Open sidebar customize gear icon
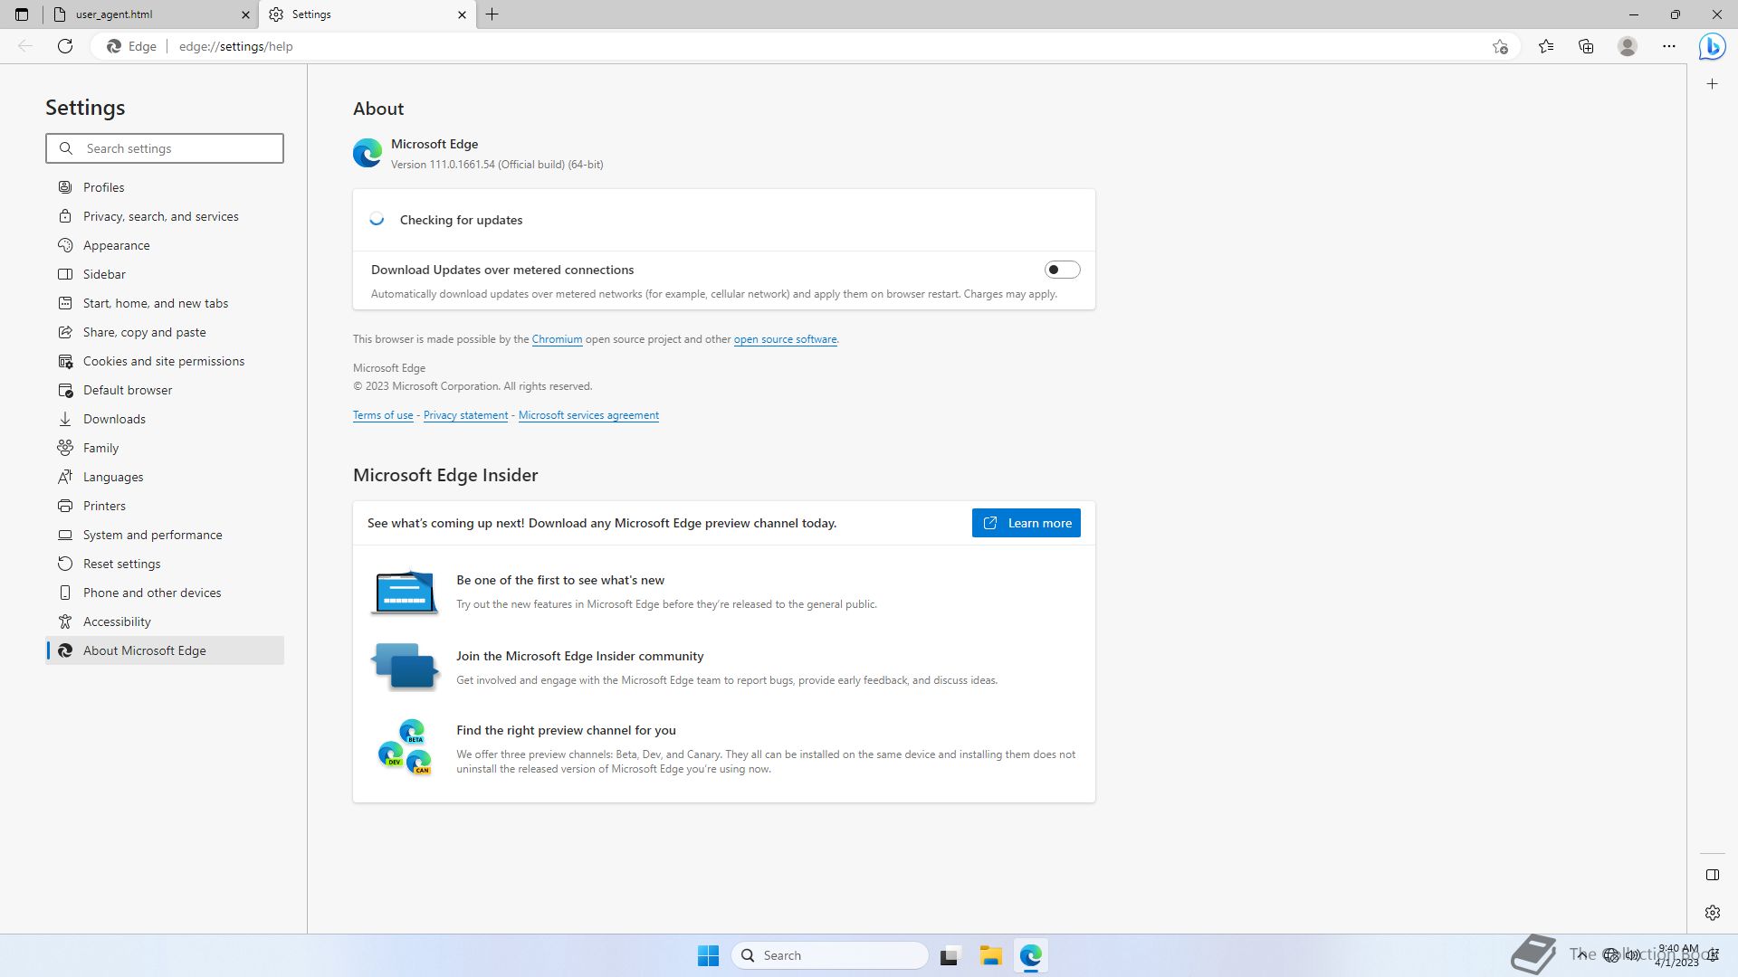Screen dimensions: 1738x977 coord(1712,913)
